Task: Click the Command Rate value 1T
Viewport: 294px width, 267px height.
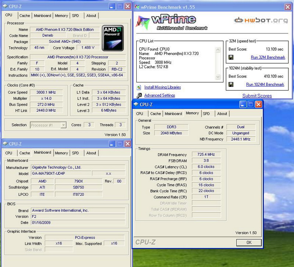Action: (x=206, y=197)
